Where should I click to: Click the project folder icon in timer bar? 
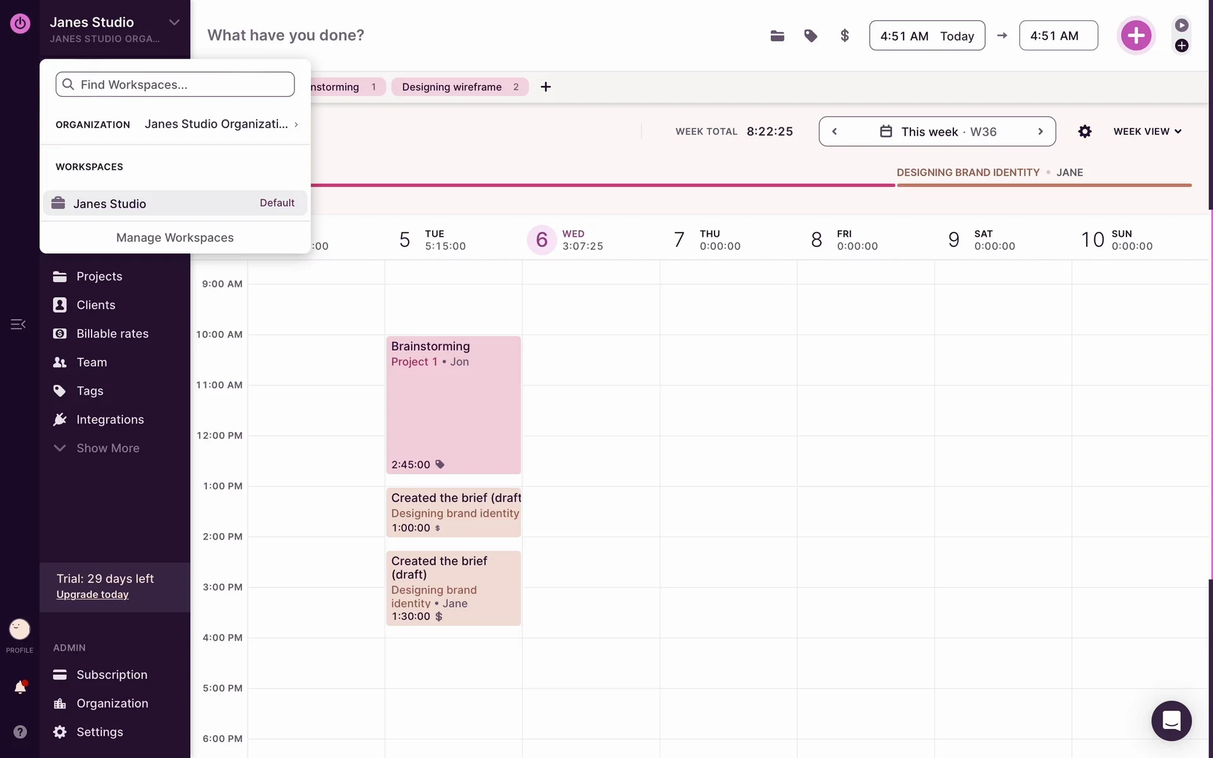777,36
